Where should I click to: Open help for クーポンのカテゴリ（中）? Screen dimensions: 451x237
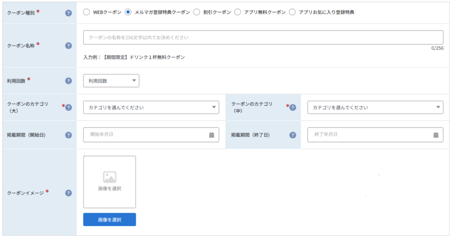tap(293, 108)
